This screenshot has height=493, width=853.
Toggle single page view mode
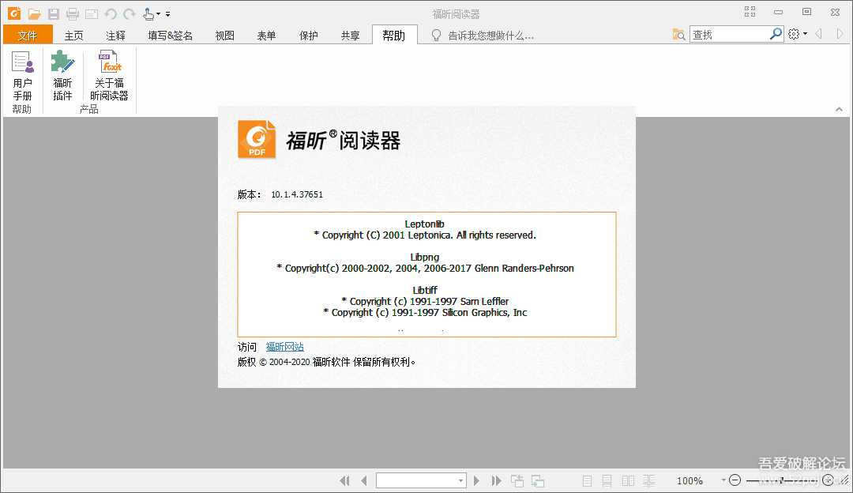[x=587, y=480]
